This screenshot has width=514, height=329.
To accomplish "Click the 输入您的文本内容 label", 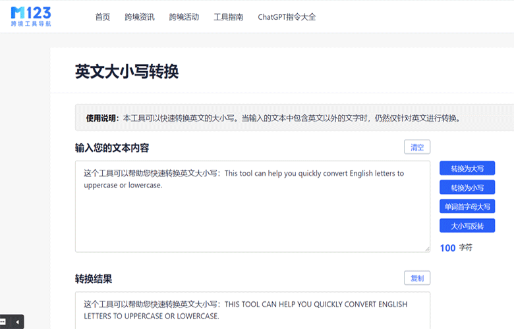I will [x=112, y=148].
